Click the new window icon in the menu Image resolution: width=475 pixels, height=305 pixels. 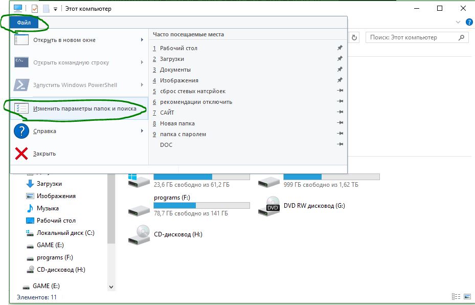point(21,40)
